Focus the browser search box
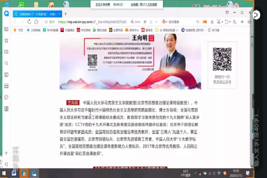 pos(182,22)
